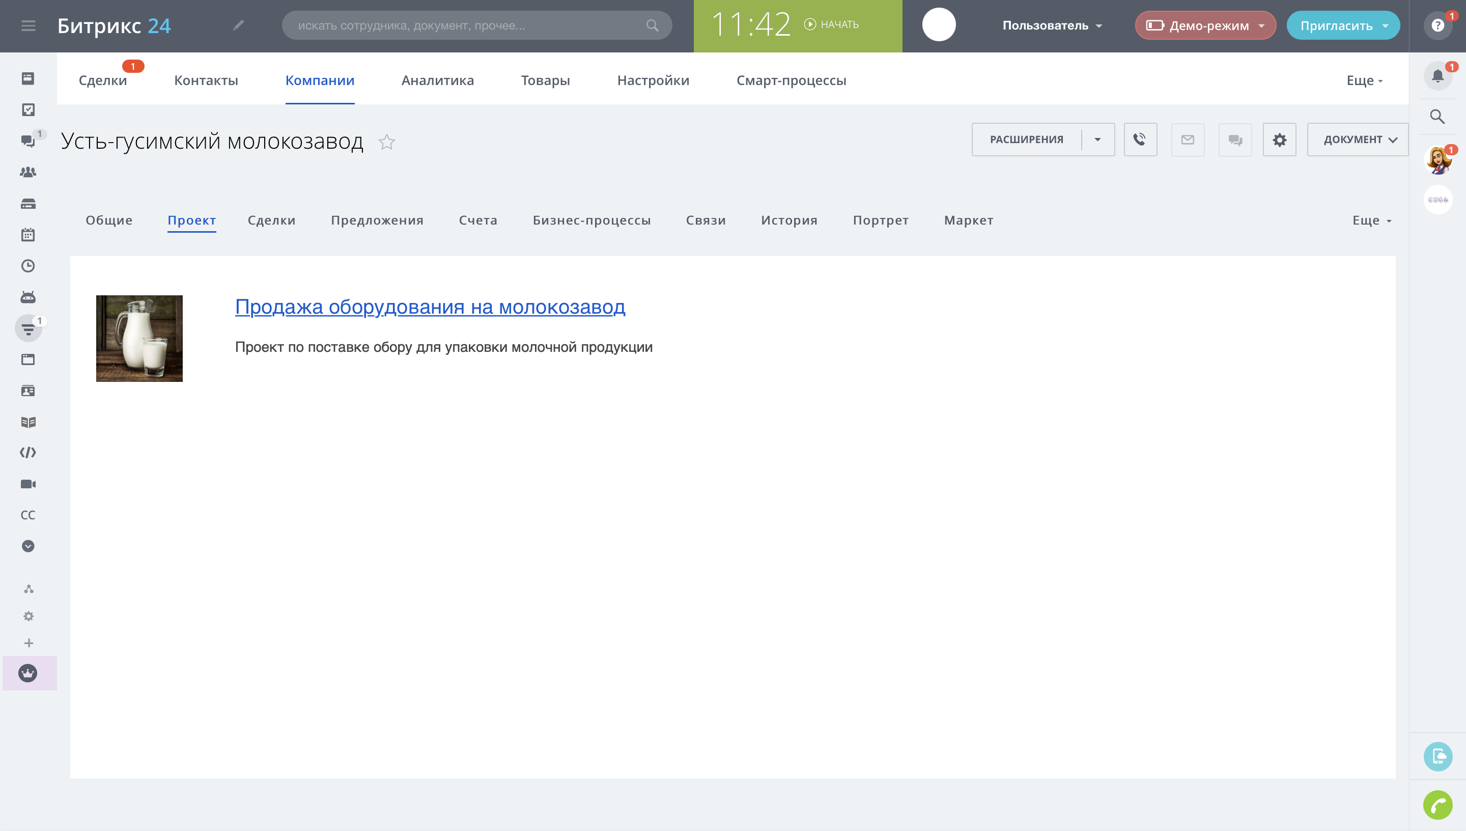Open the video camera sidebar icon
The image size is (1466, 831).
coord(28,484)
